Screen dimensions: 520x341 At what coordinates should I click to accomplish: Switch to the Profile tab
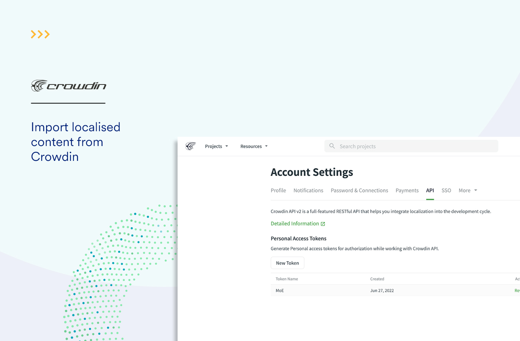278,190
